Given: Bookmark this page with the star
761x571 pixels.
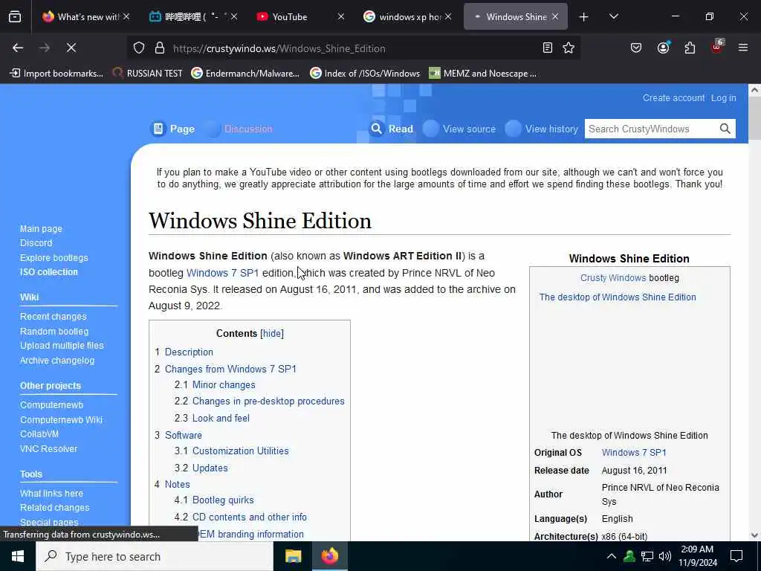Looking at the screenshot, I should point(569,48).
